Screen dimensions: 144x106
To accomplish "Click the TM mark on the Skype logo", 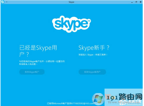I will coord(89,21).
